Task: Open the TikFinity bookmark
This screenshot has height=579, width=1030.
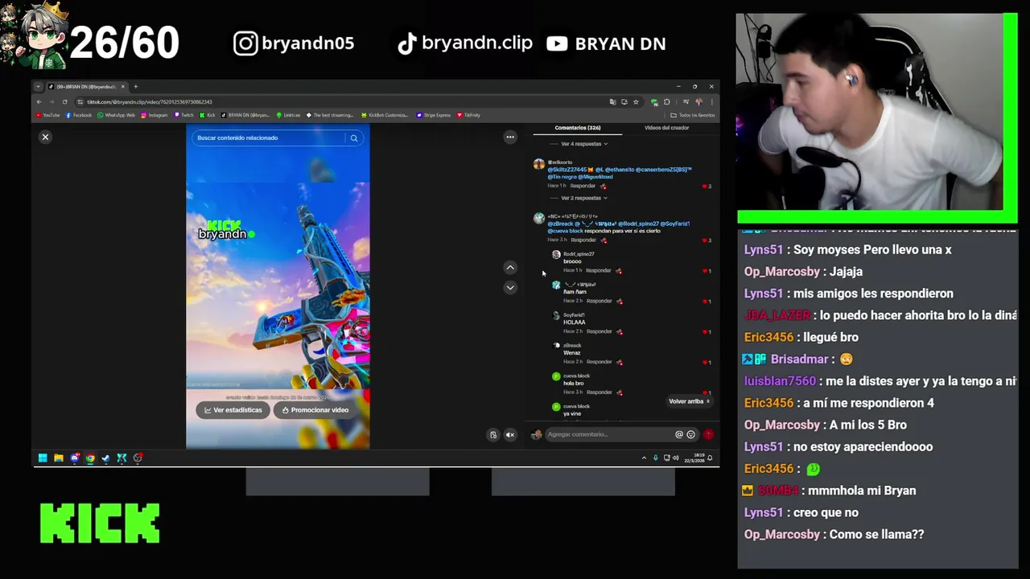Action: tap(468, 115)
